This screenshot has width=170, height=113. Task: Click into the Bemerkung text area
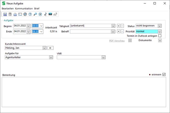[x=84, y=92]
